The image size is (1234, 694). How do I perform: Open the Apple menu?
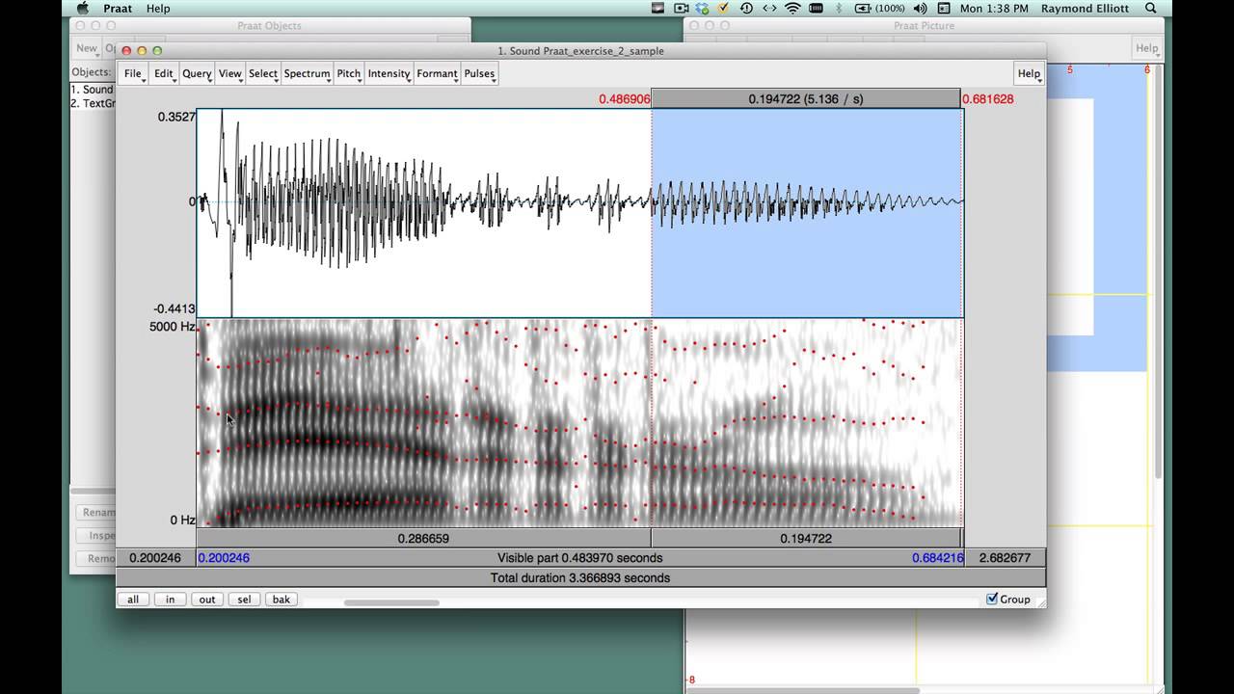click(83, 8)
